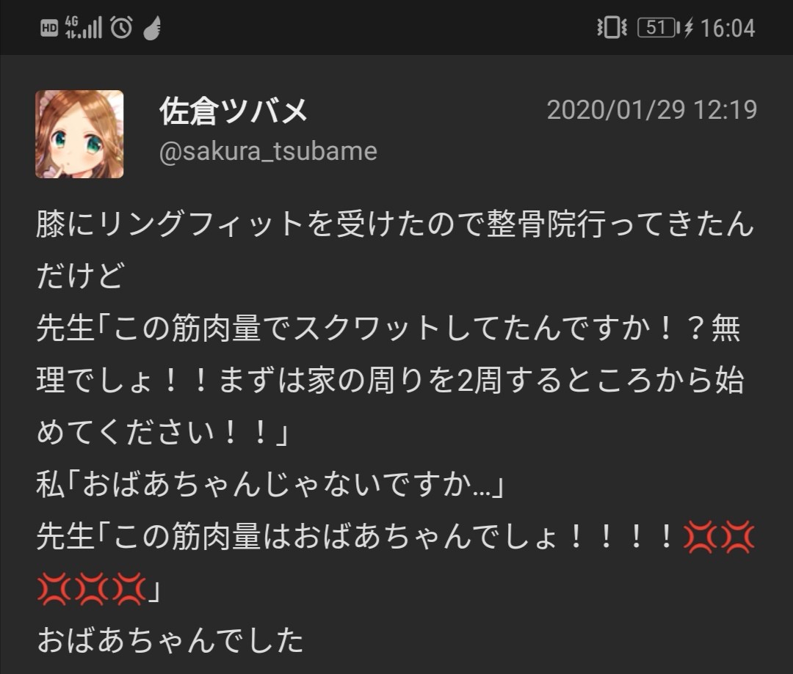Tap the vibrate mode icon
Screen dimensions: 793x674
(x=612, y=27)
